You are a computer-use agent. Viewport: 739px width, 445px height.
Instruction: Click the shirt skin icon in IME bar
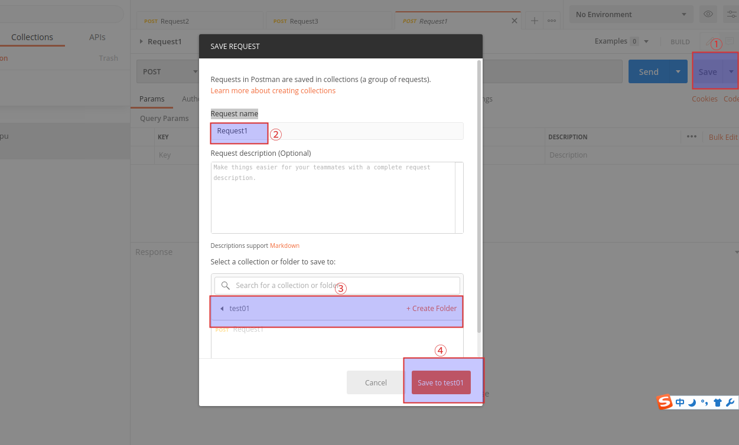tap(717, 403)
